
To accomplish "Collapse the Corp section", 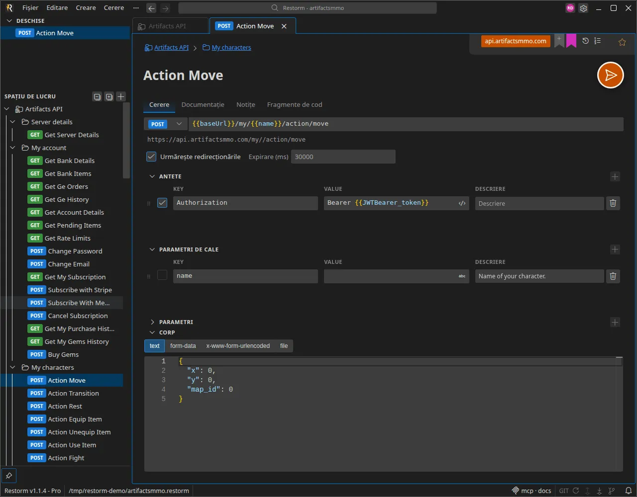I will pos(152,332).
